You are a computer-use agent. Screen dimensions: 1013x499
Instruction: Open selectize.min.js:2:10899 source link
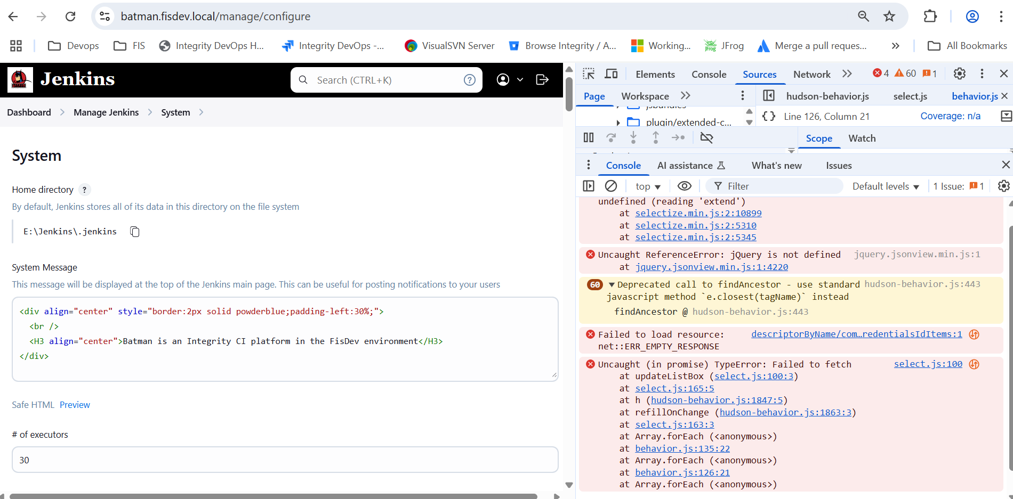tap(698, 213)
